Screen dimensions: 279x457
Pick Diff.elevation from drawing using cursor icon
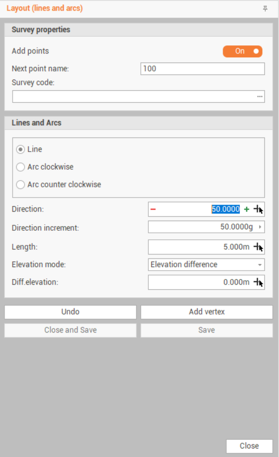(258, 282)
